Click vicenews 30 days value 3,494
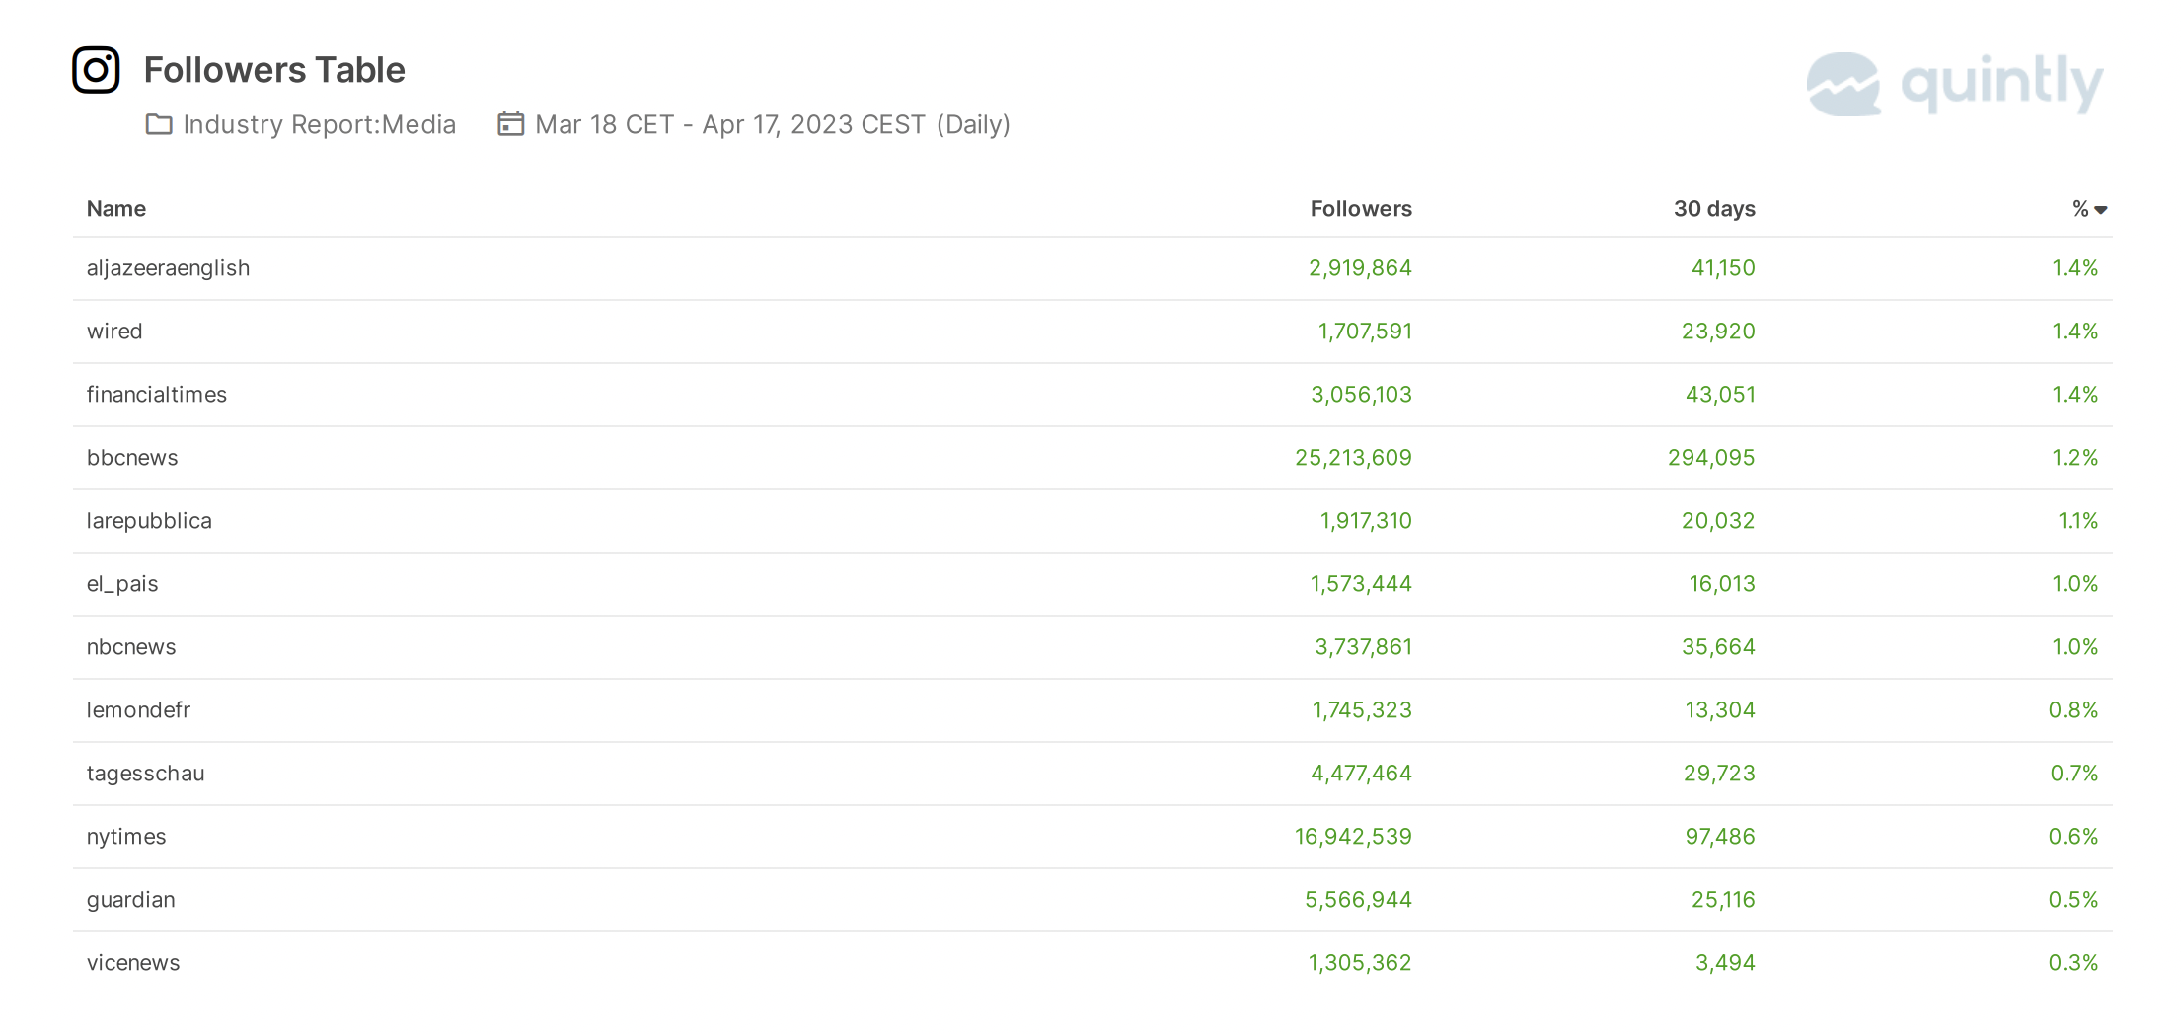The width and height of the screenshot is (2181, 1034). (1725, 963)
